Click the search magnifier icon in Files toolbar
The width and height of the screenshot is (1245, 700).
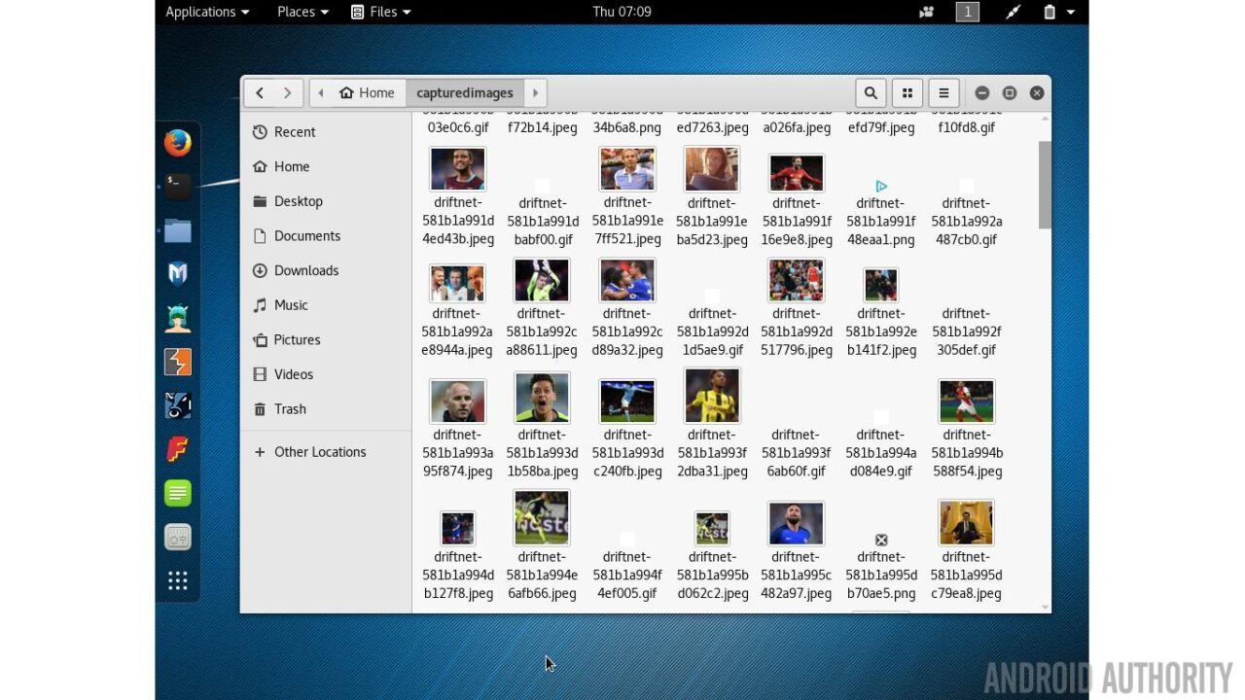(x=871, y=93)
